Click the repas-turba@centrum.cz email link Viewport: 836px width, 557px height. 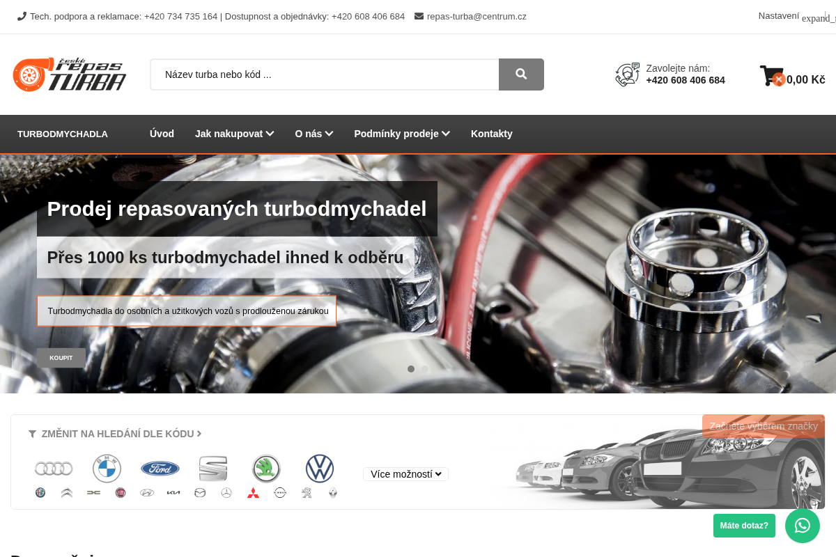tap(477, 16)
